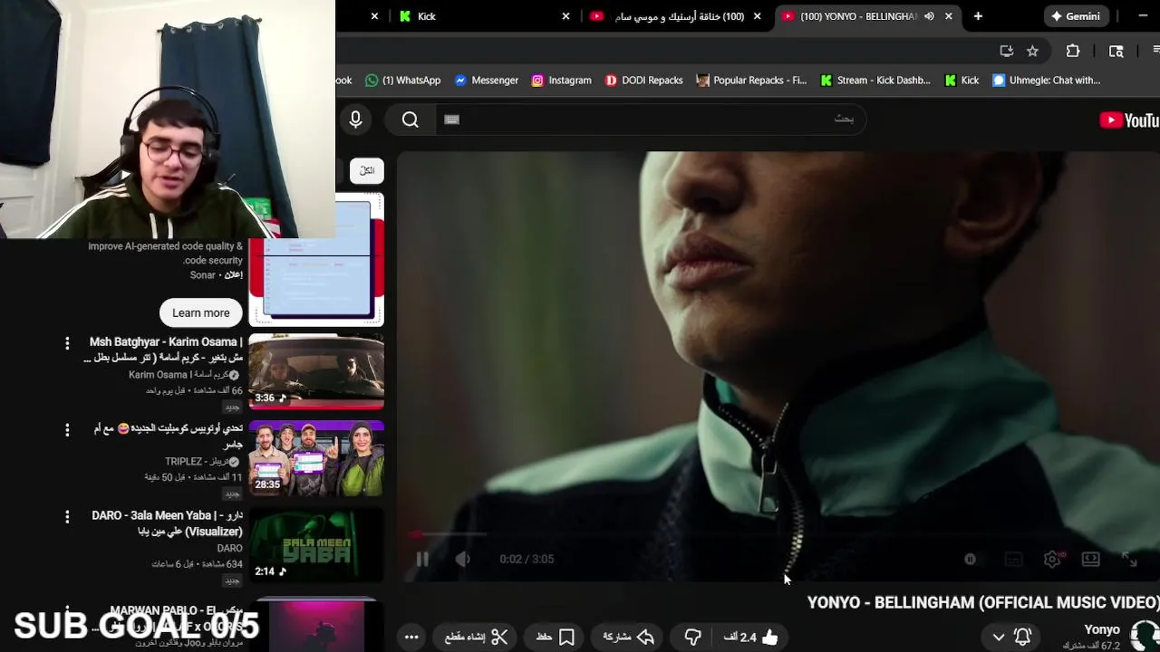
Task: Save the video with bookmark icon
Action: (556, 638)
